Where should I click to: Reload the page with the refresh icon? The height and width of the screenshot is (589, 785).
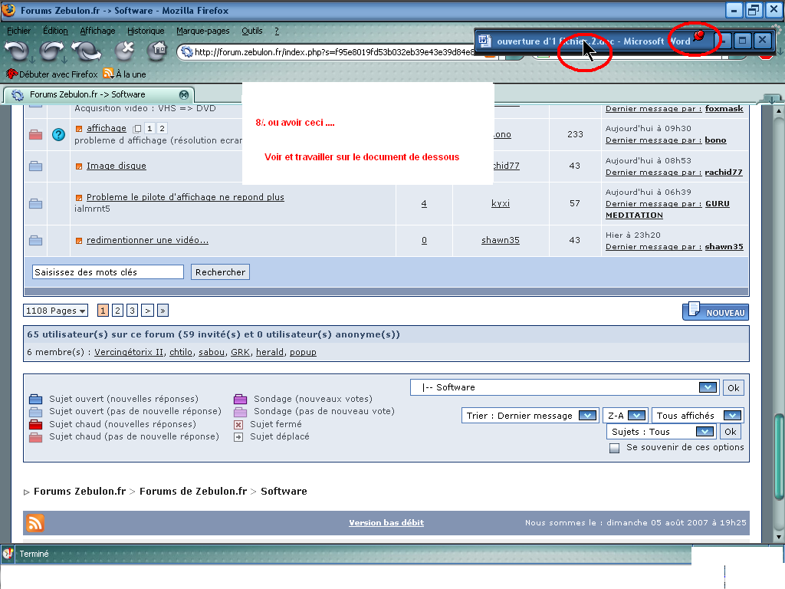(87, 51)
